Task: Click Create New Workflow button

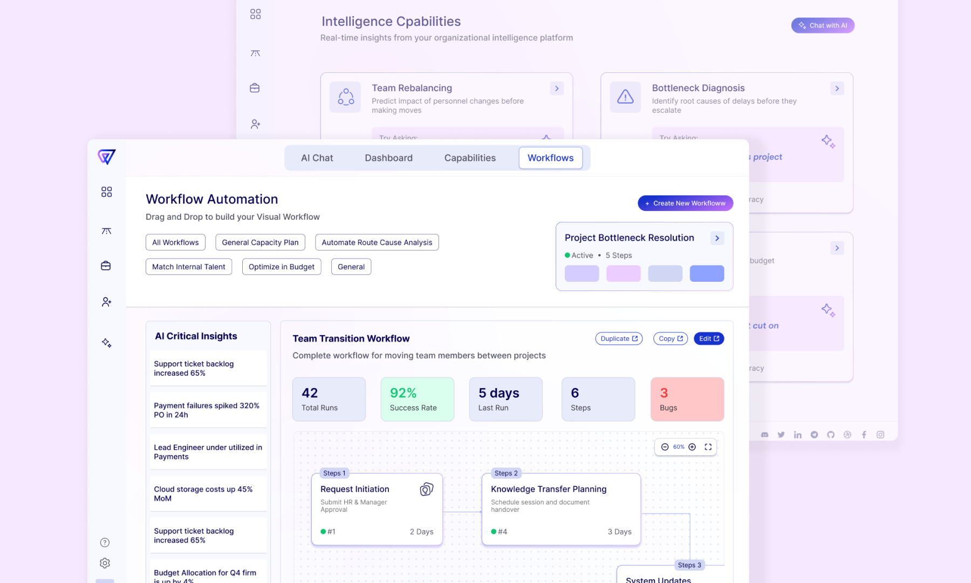Action: pos(685,203)
